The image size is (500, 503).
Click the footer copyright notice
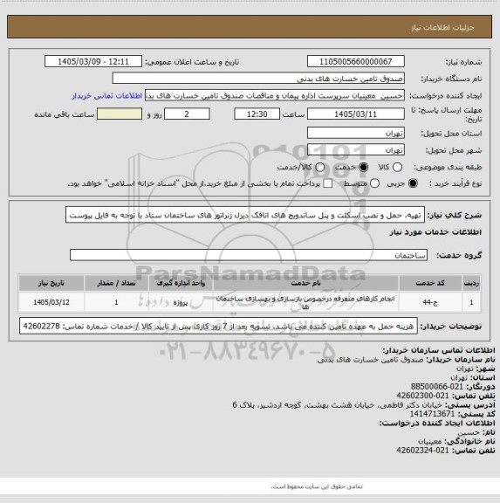point(317,486)
